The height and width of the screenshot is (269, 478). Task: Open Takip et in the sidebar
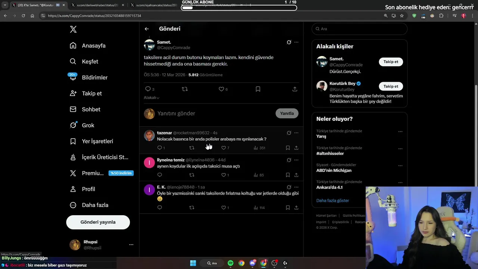pyautogui.click(x=86, y=93)
